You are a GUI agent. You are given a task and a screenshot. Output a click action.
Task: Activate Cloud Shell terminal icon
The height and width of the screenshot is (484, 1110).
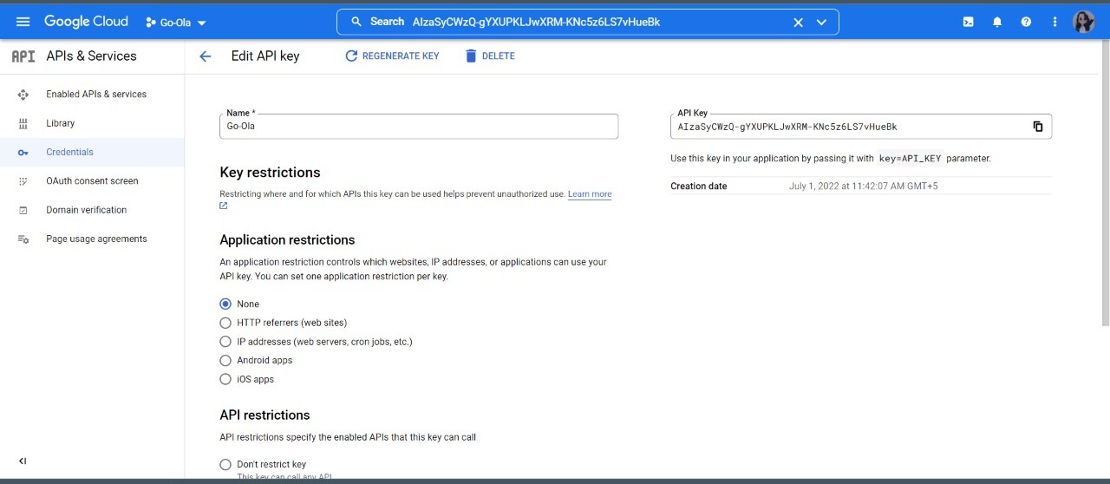968,22
